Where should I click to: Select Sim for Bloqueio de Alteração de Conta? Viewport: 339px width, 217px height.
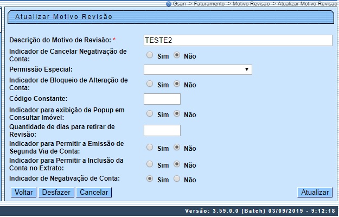(150, 84)
